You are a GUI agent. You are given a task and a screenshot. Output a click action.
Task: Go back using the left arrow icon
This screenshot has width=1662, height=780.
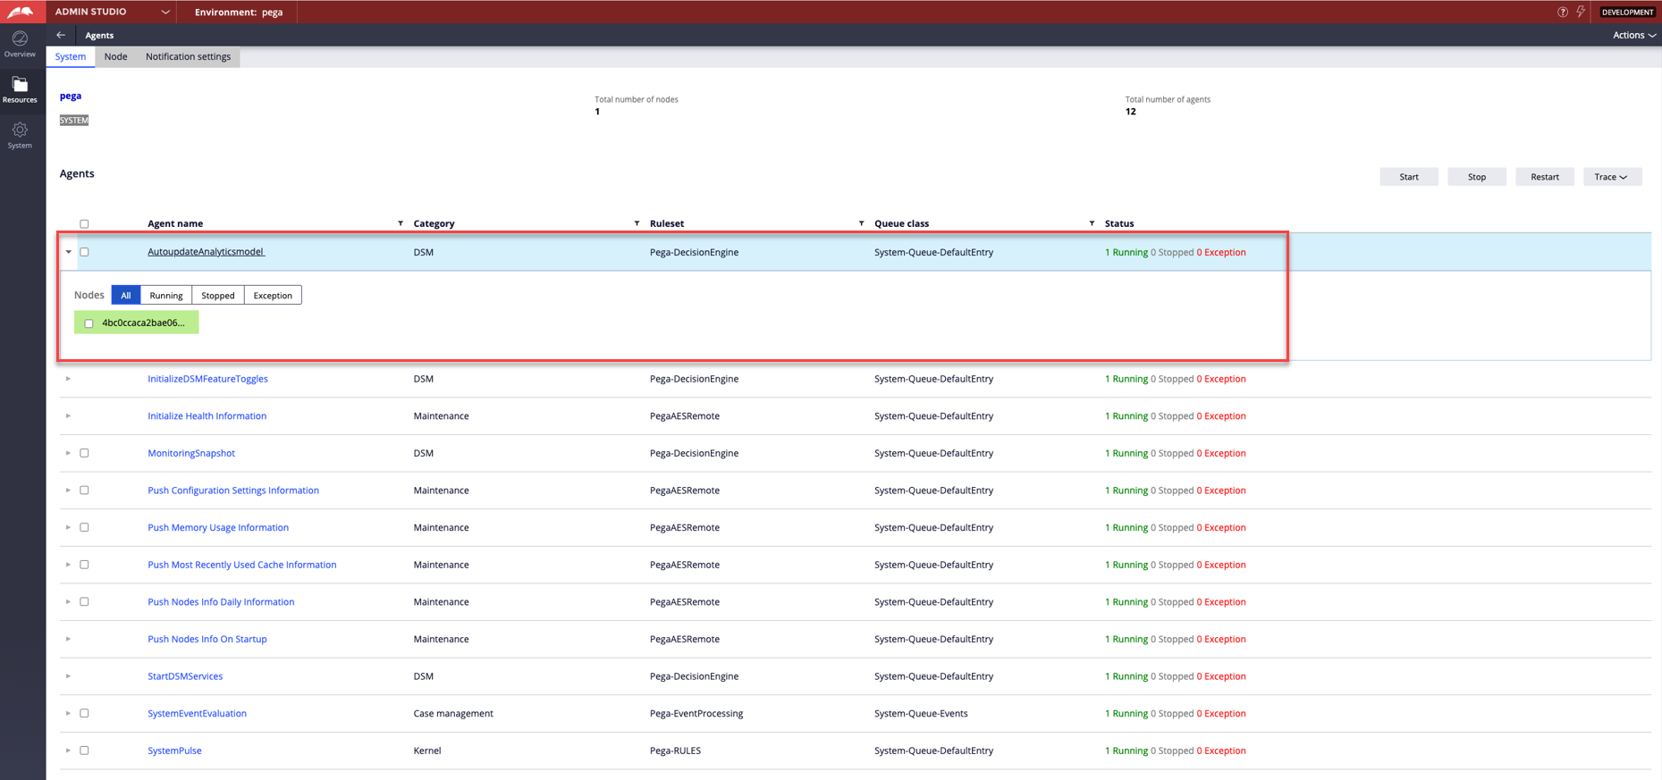pos(61,35)
